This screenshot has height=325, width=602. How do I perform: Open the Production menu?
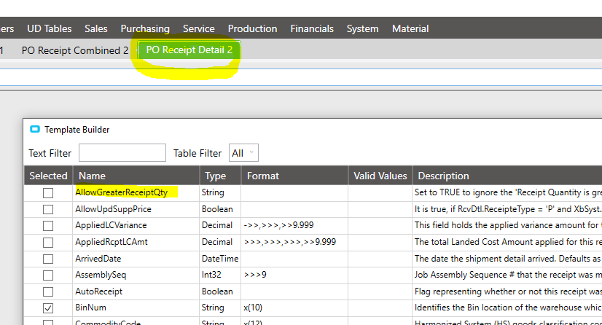tap(252, 28)
